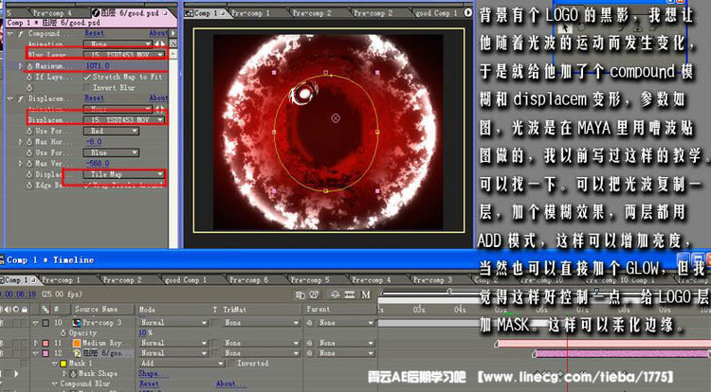
Task: Enable the Invert Blur checkbox
Action: point(87,88)
